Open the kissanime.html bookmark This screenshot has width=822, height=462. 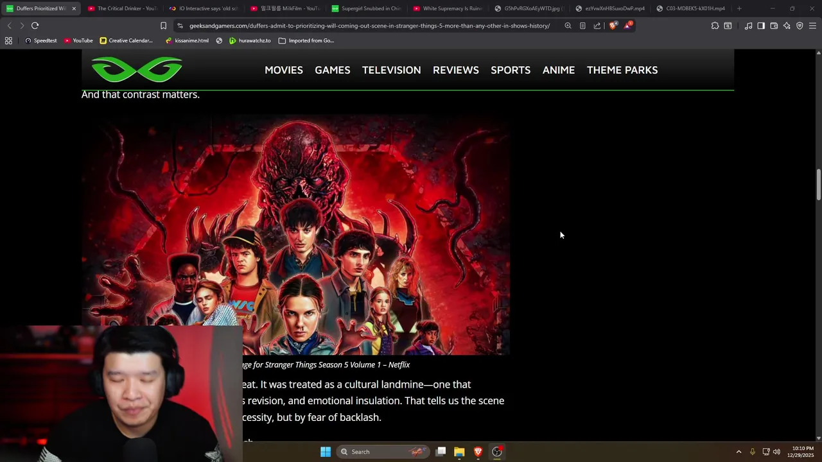[187, 40]
